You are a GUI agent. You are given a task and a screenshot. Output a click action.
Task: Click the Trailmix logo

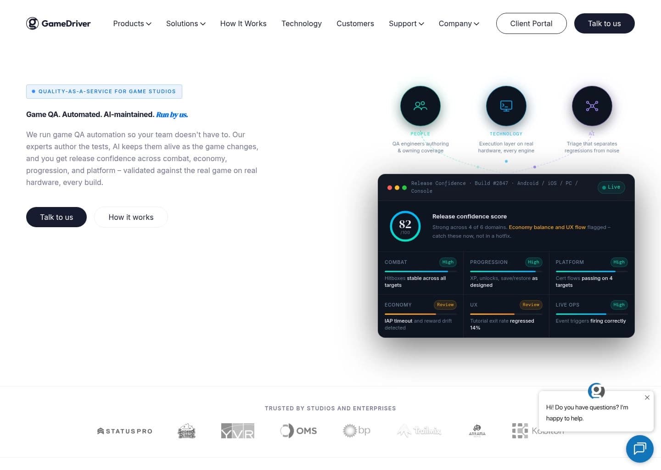point(419,431)
